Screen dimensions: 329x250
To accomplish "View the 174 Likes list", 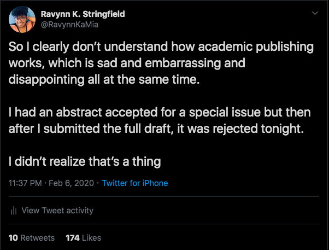I will tap(83, 238).
